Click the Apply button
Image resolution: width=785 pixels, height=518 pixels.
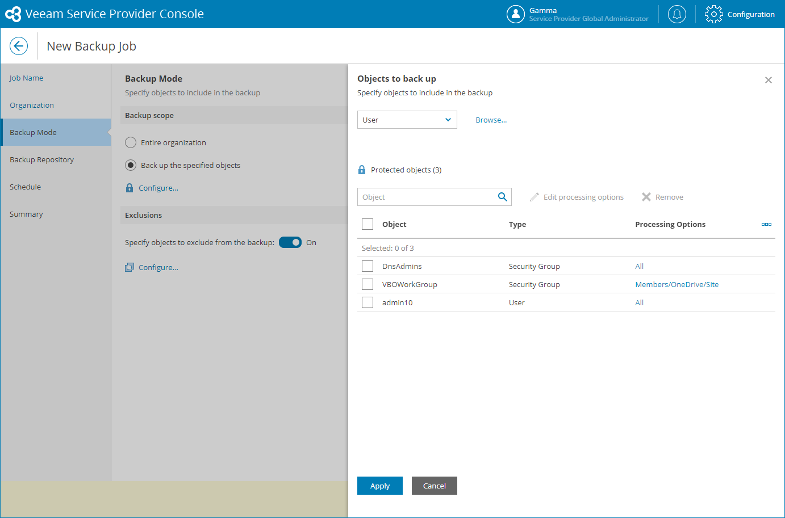click(x=379, y=486)
